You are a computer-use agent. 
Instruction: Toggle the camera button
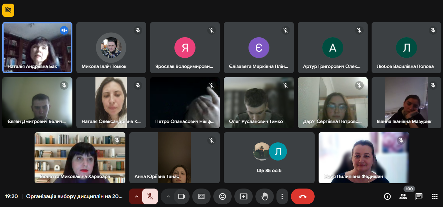click(181, 196)
